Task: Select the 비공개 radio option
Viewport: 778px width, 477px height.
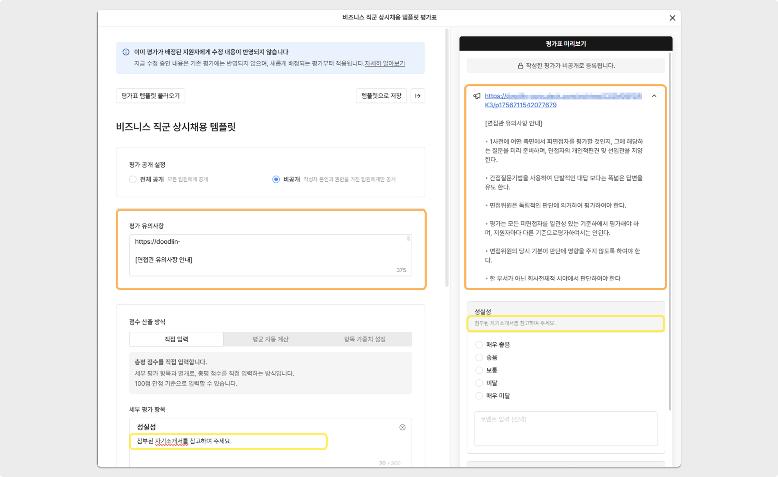Action: click(x=276, y=180)
